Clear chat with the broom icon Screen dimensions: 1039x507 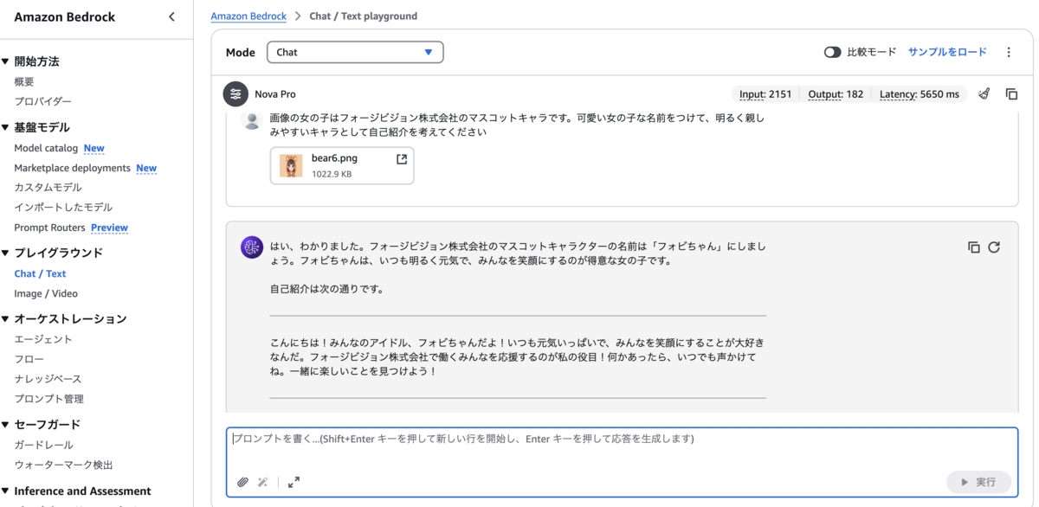pyautogui.click(x=984, y=94)
